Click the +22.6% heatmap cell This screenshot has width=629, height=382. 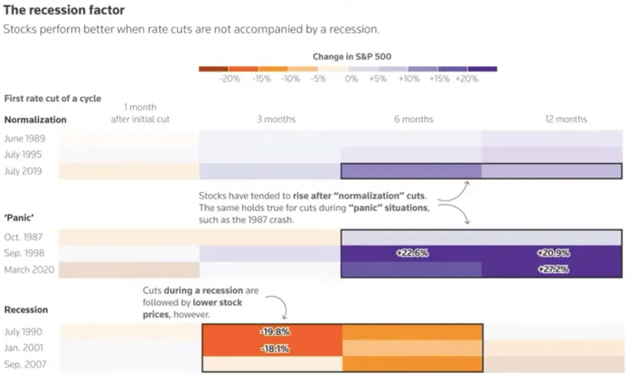411,253
